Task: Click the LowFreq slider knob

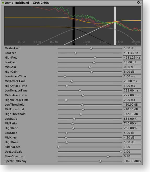Action: [x=75, y=53]
